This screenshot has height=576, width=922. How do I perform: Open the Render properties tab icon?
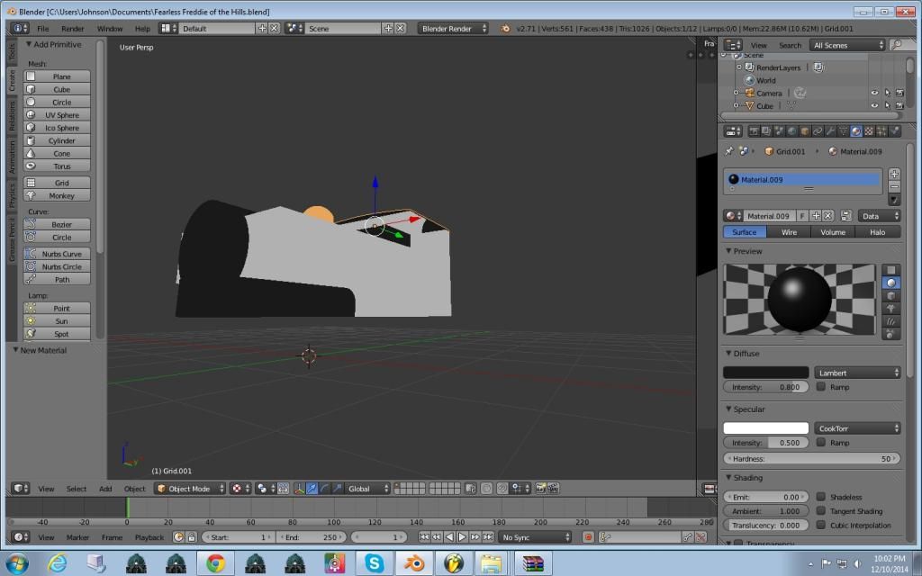(754, 131)
